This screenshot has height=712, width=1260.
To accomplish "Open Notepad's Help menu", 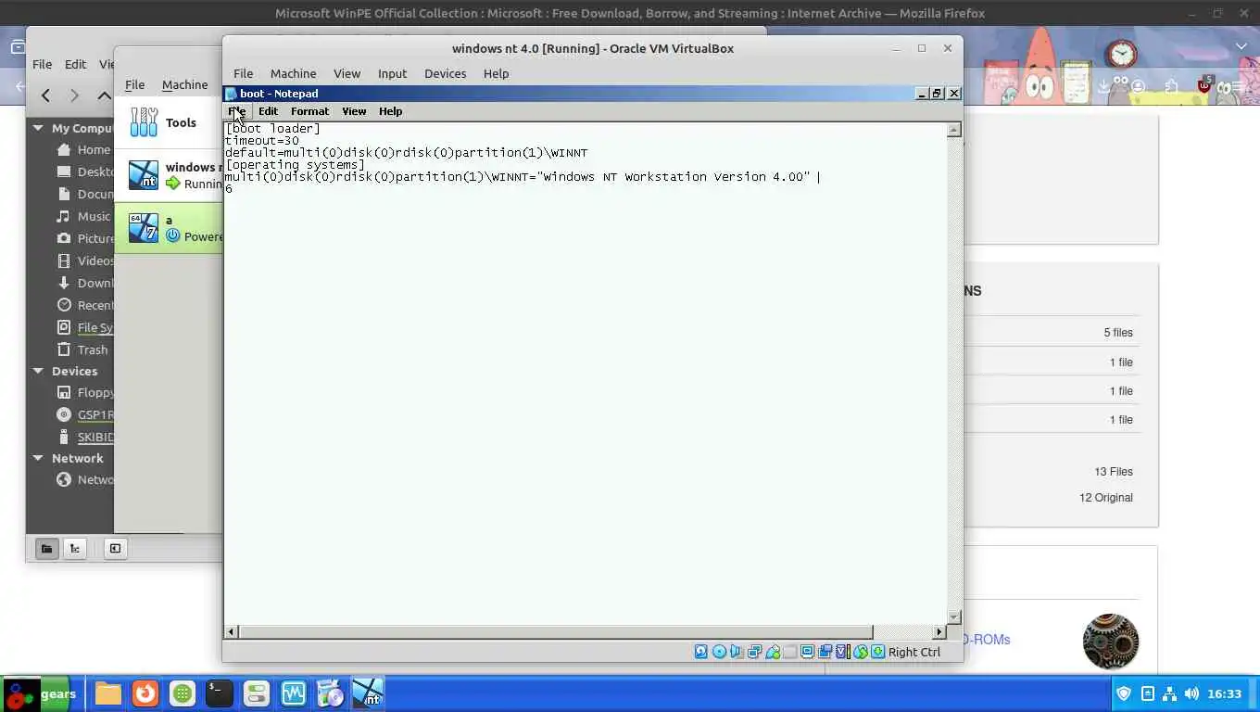I will click(390, 111).
